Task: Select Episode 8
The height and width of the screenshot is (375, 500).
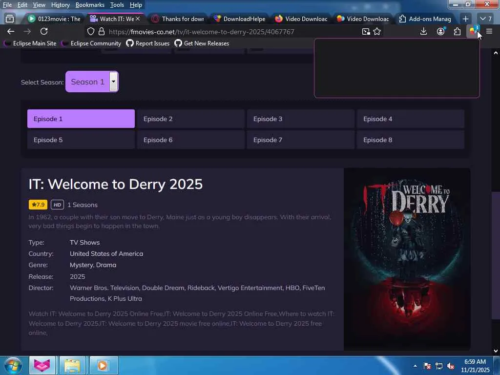Action: [410, 140]
